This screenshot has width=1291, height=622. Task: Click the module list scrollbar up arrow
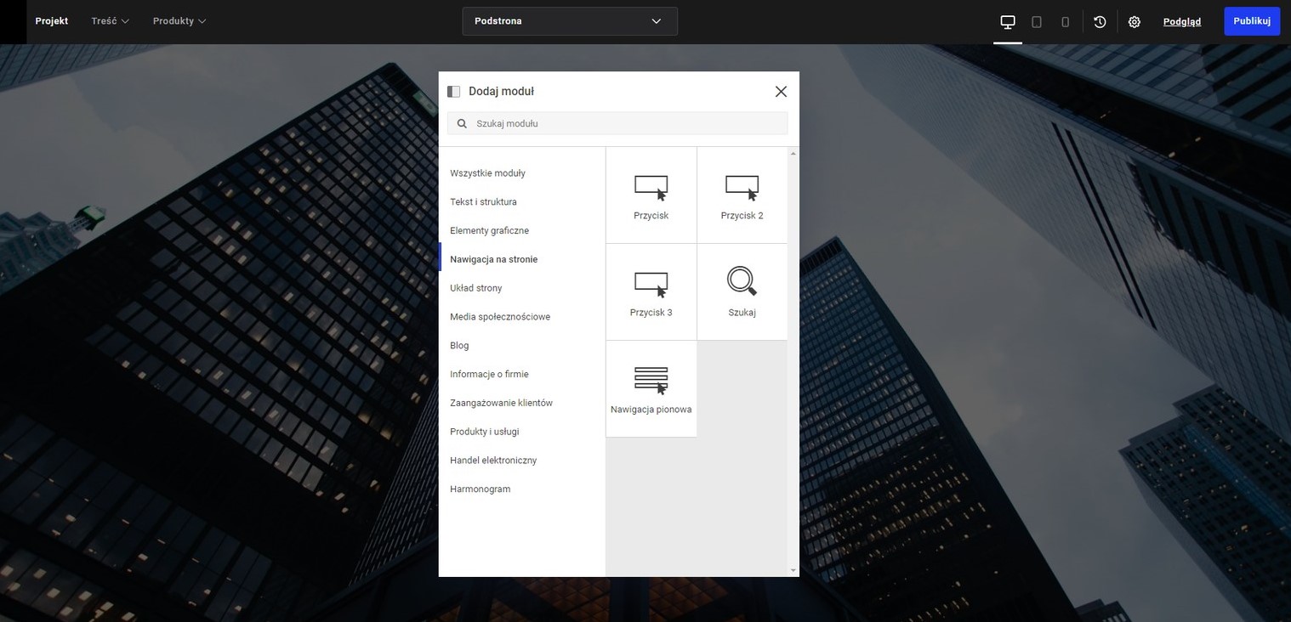click(793, 153)
